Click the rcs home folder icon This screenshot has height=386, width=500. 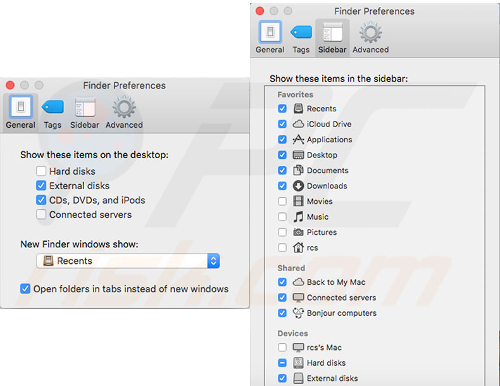pos(298,247)
